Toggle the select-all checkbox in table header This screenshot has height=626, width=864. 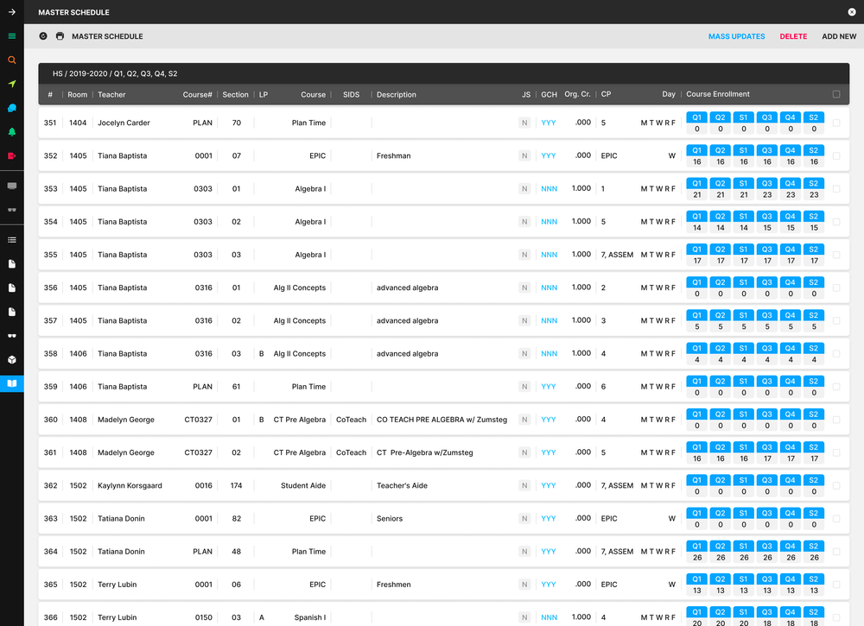pyautogui.click(x=835, y=94)
